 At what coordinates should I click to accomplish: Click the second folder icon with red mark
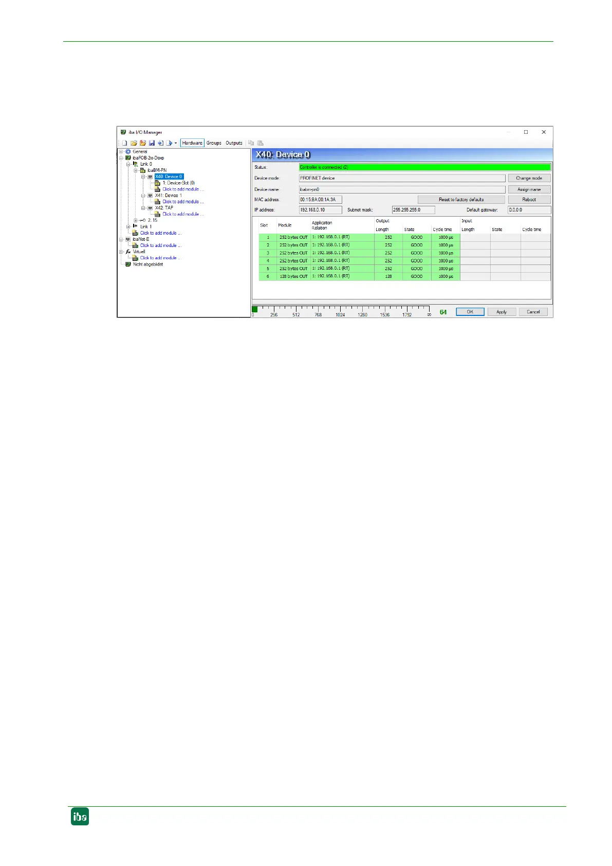pos(143,143)
